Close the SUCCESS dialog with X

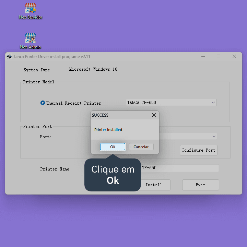(x=154, y=115)
